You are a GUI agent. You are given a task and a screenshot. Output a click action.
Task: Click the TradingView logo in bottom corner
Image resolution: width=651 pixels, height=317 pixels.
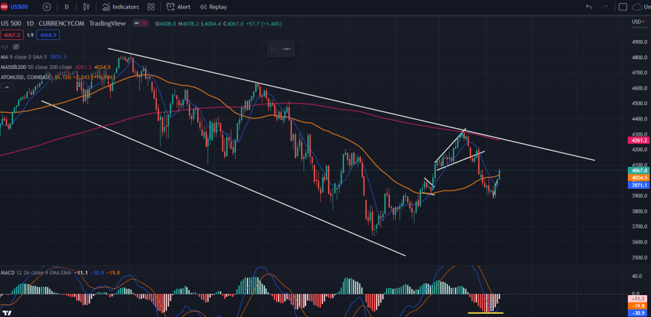[6, 312]
